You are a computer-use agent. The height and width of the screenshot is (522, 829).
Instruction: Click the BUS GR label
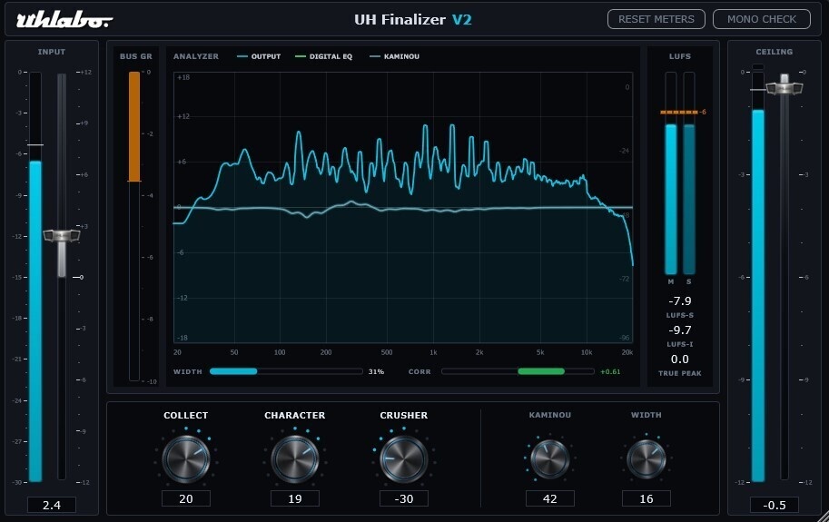(135, 56)
